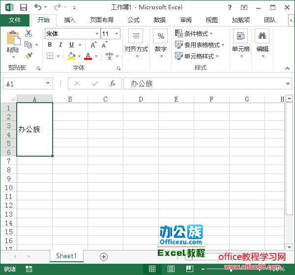Switch to Page Layout view in the status bar
Image resolution: width=295 pixels, height=275 pixels.
(171, 269)
